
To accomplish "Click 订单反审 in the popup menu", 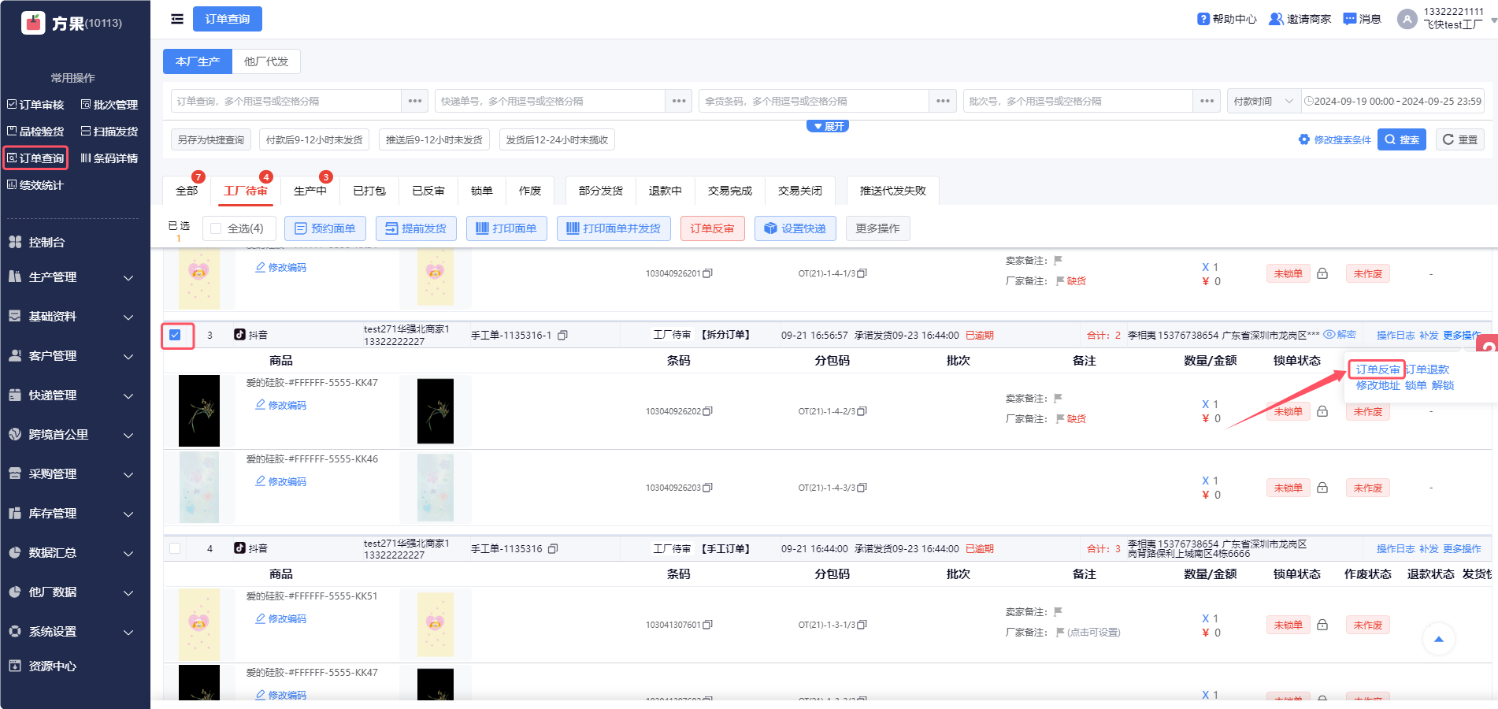I will pos(1377,369).
